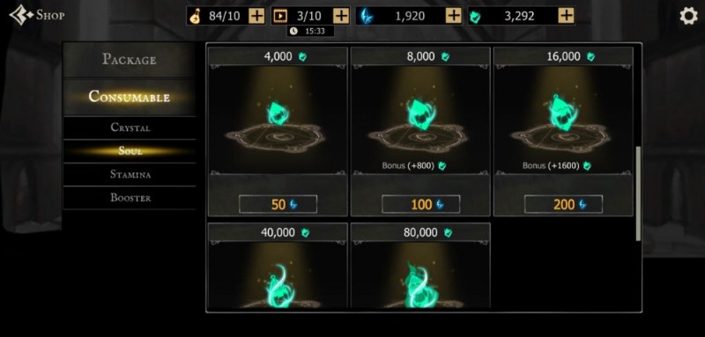Click the shop list scrollbar

point(638,194)
